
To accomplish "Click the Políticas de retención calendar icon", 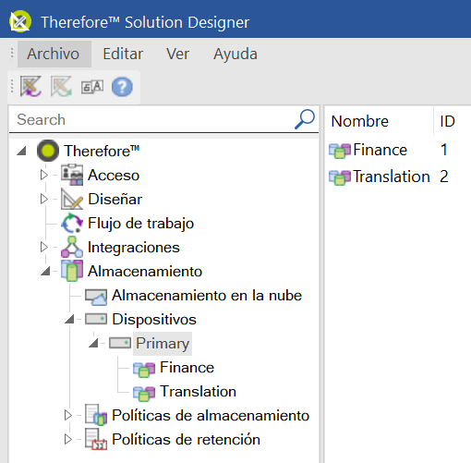I will click(x=96, y=439).
